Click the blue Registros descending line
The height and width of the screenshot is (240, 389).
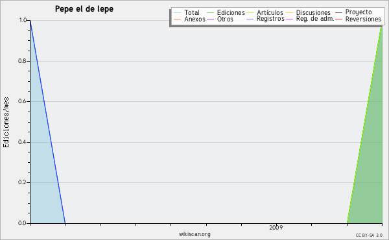click(x=47, y=121)
